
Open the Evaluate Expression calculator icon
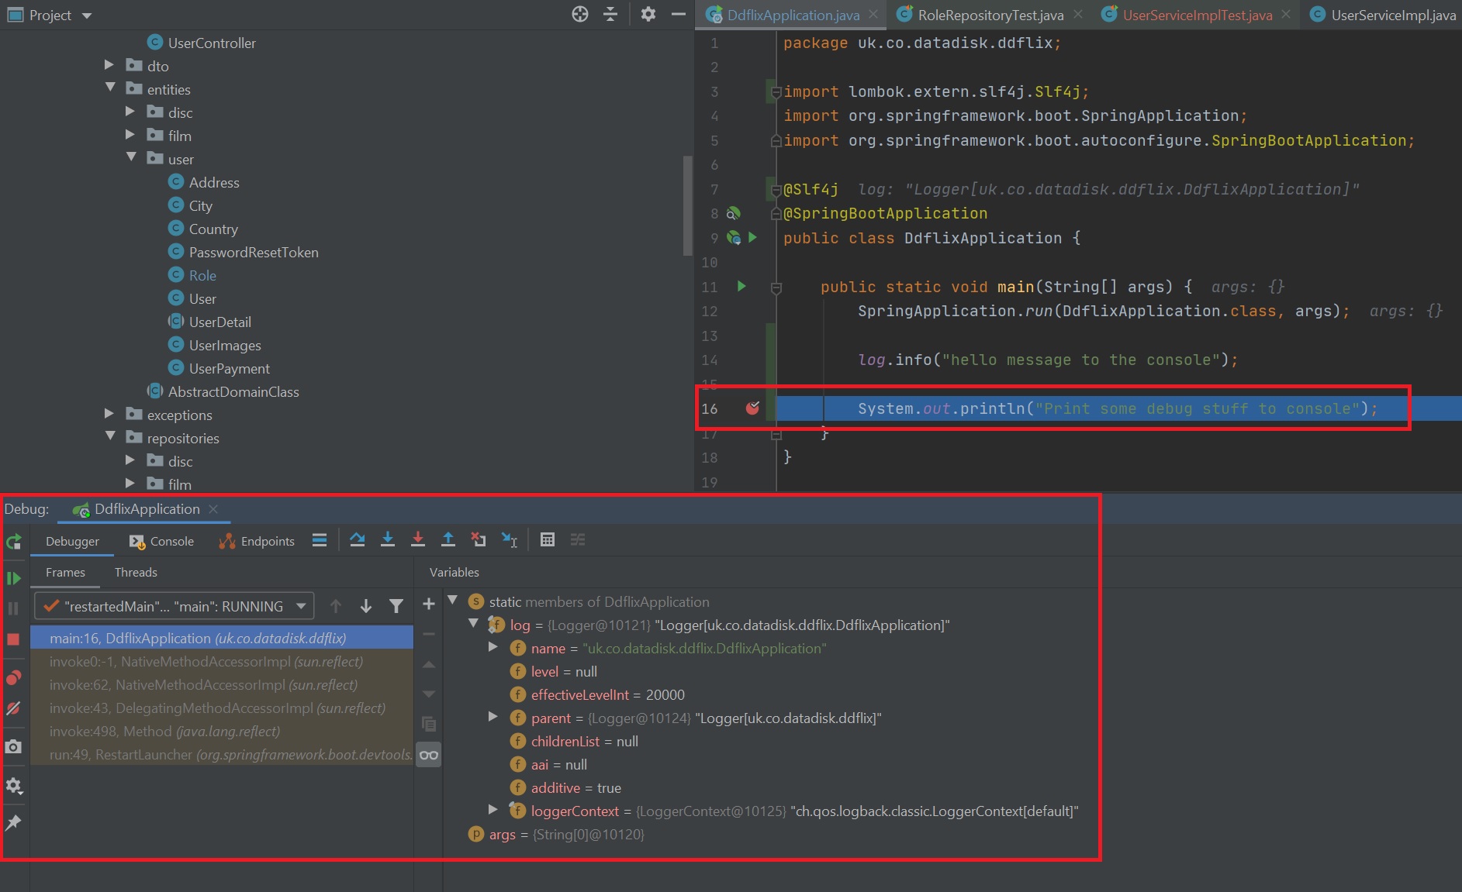(548, 540)
